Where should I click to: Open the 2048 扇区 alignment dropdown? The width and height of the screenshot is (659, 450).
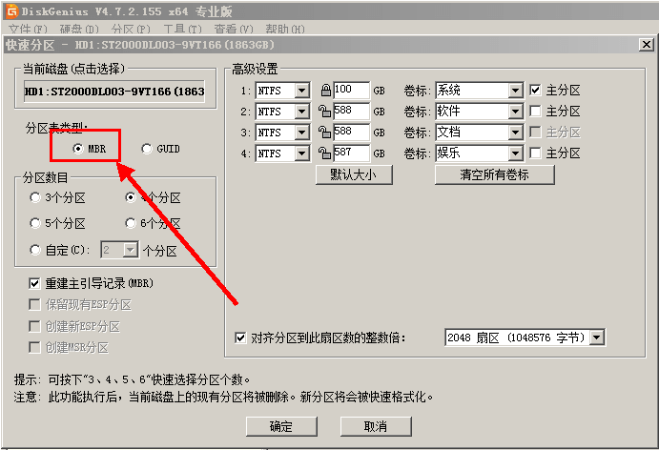coord(597,337)
